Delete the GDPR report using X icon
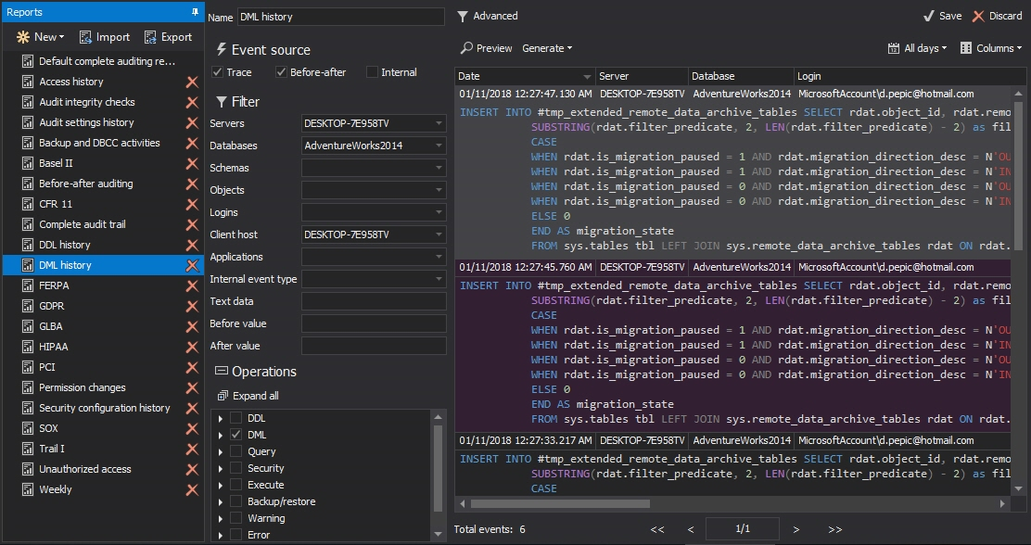This screenshot has width=1031, height=545. point(192,307)
